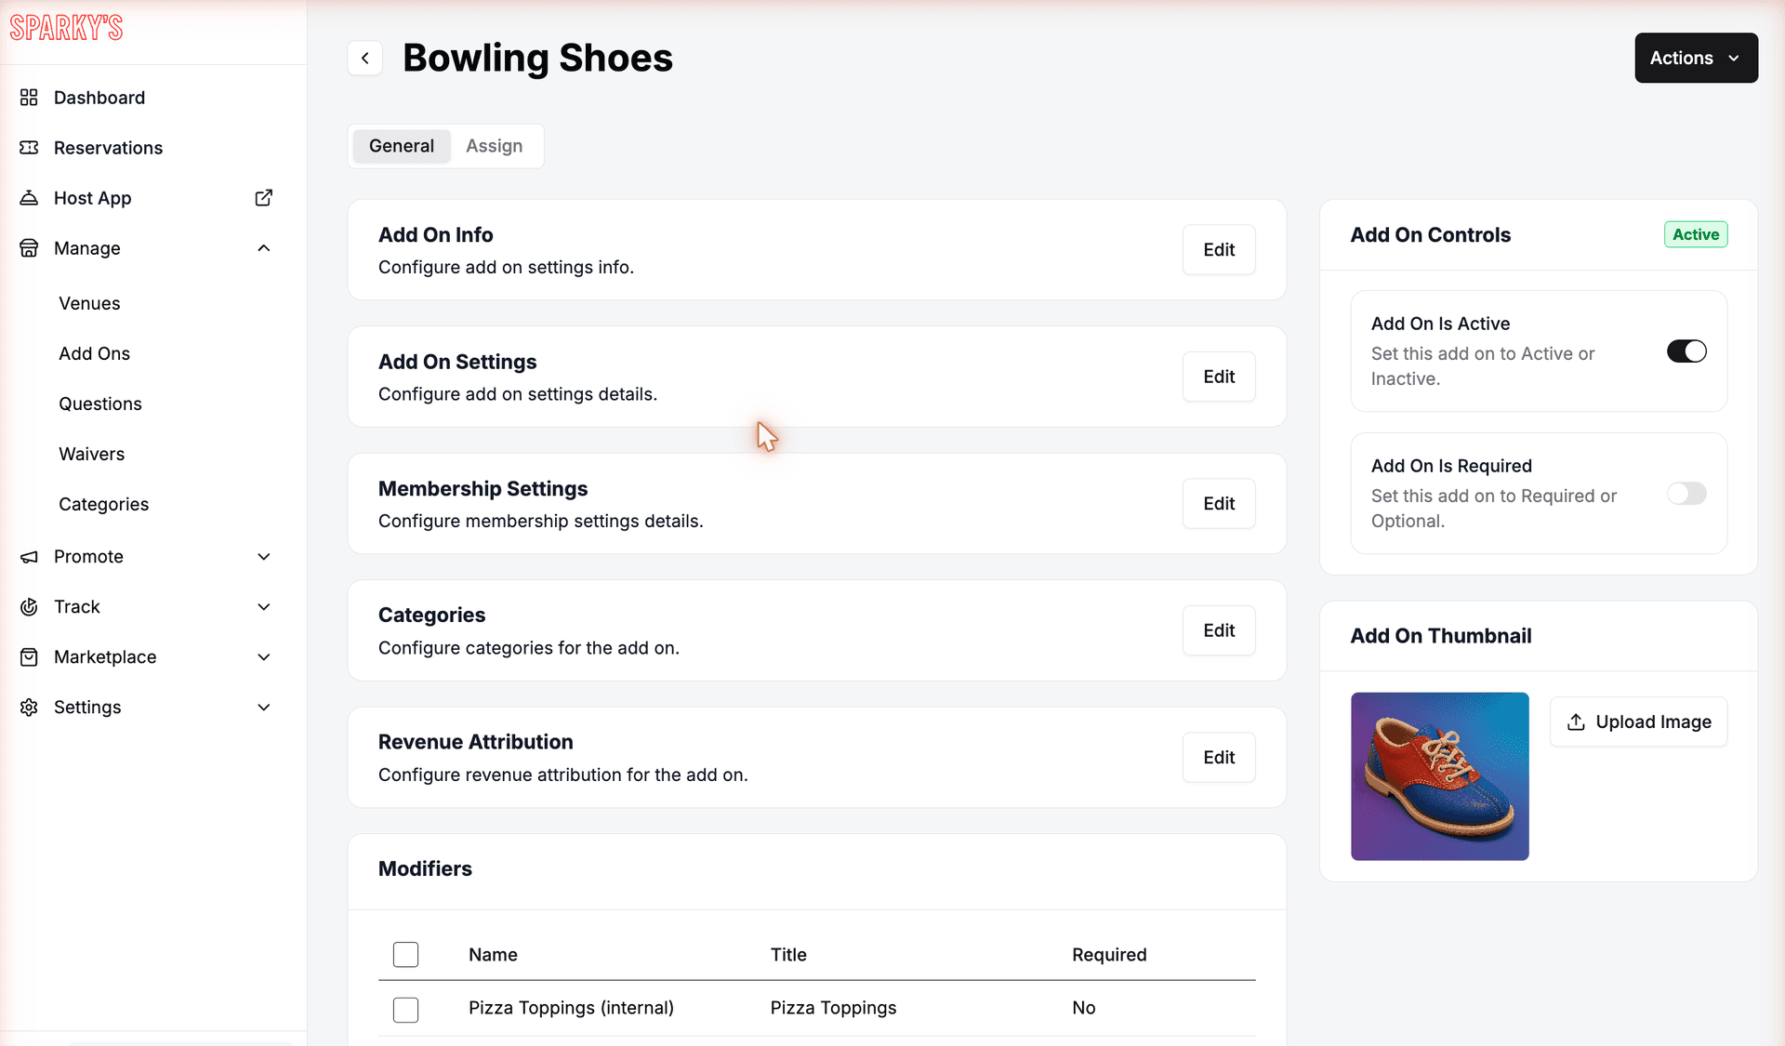Click the Sparky's logo
Screen dimensions: 1785x1046
pos(66,28)
